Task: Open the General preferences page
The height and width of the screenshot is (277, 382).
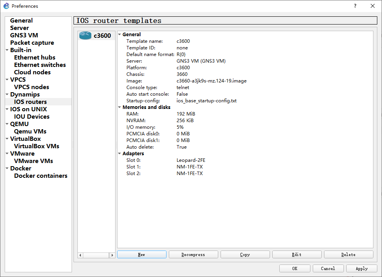Action: click(21, 21)
